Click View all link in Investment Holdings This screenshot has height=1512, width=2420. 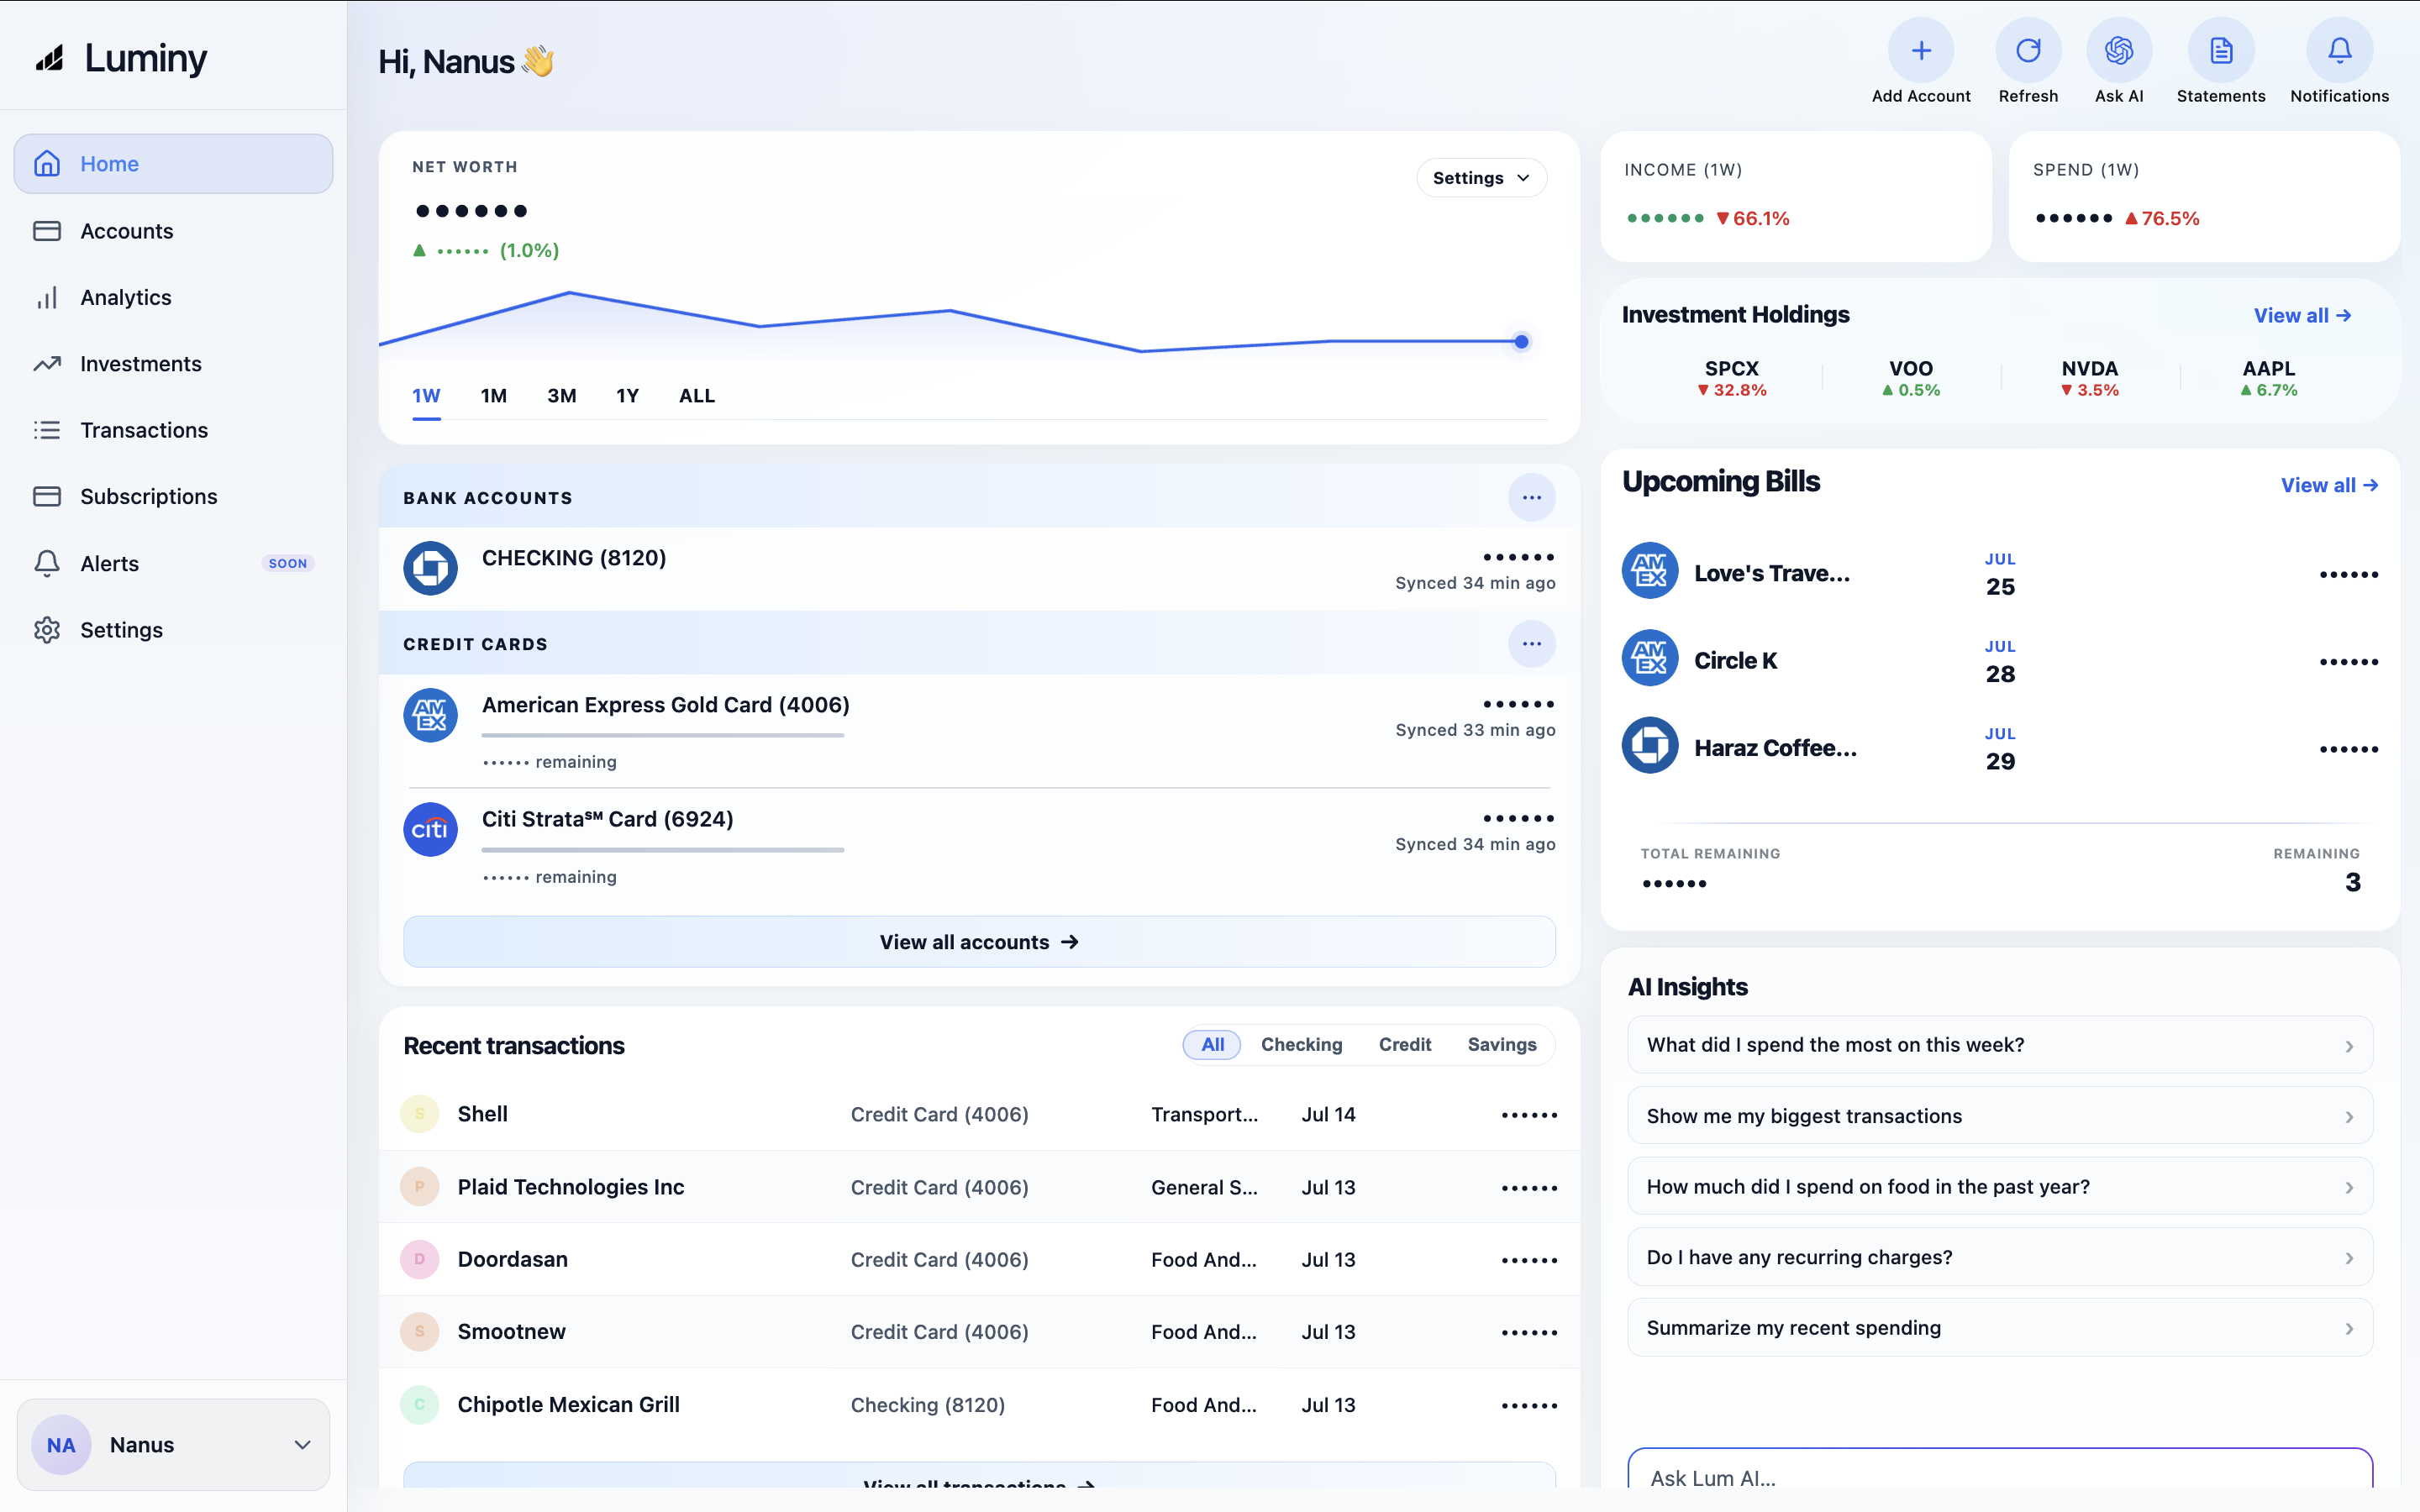pos(2303,316)
